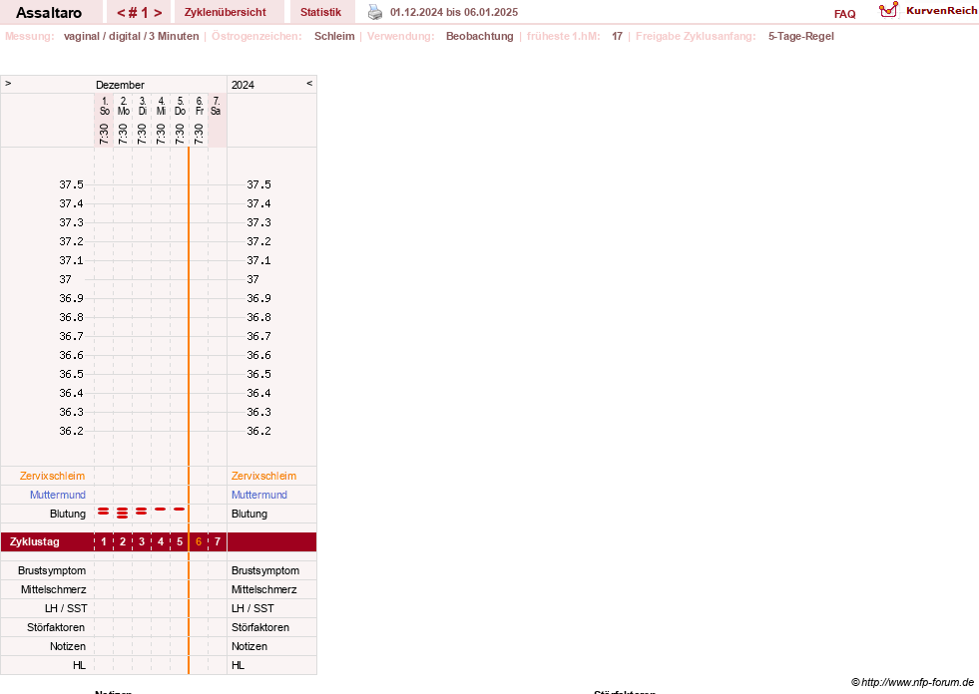Go to previous cycle with the '<' arrow
Screen dimensions: 979x694
tap(121, 13)
